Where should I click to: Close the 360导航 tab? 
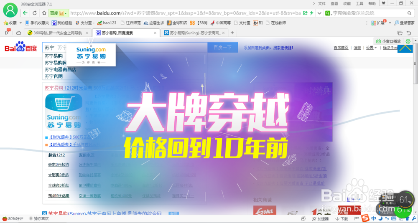[87, 33]
